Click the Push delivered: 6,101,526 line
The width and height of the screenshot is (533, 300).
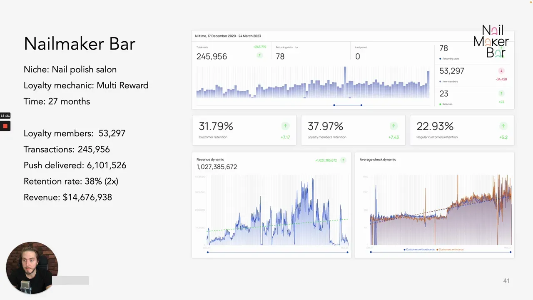[75, 165]
